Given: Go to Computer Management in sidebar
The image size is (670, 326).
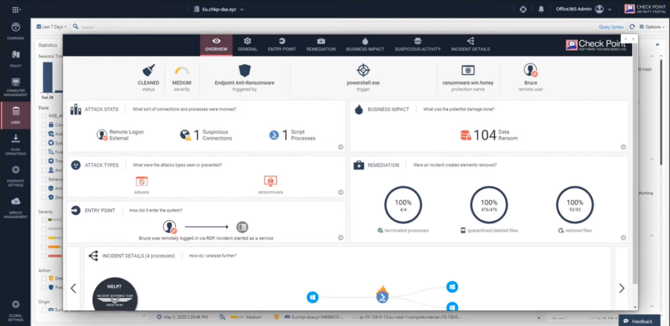Looking at the screenshot, I should pos(16,87).
